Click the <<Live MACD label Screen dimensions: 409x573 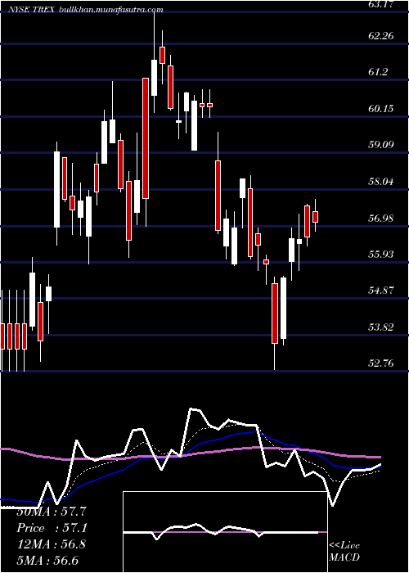click(x=344, y=551)
